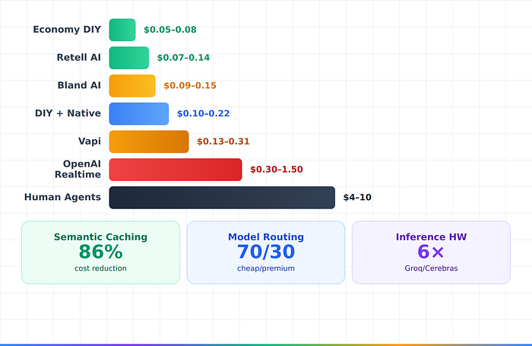Screen dimensions: 532x346
Task: Open the Model Routing card
Action: [x=266, y=252]
